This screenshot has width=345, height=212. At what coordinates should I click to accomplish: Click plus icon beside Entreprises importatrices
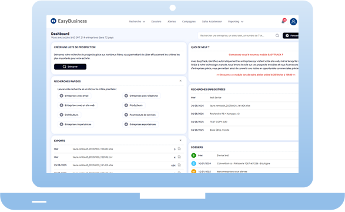pyautogui.click(x=61, y=124)
